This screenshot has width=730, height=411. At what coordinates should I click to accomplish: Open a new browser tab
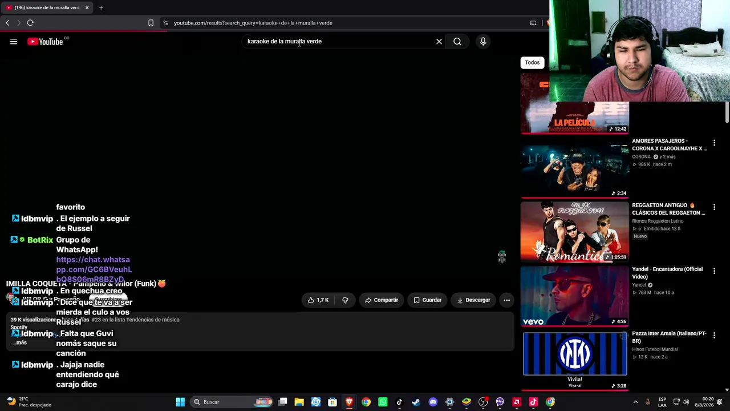(x=101, y=7)
